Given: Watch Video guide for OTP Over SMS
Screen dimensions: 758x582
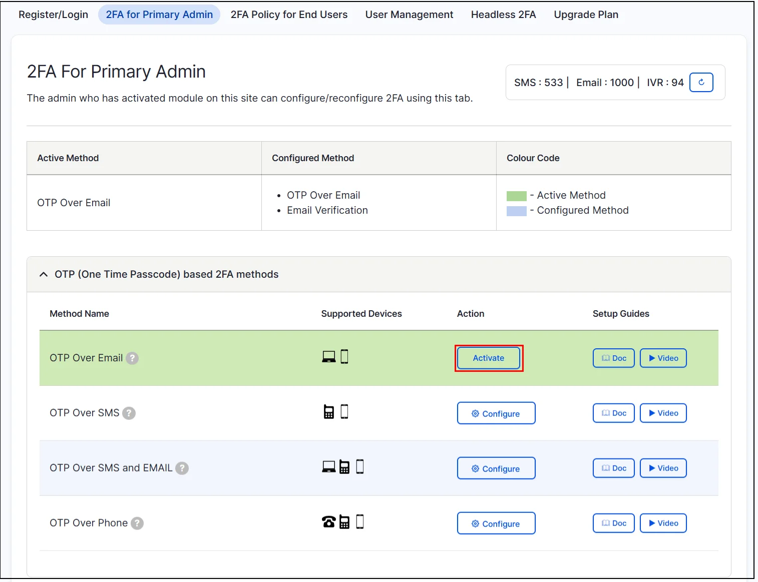Looking at the screenshot, I should (663, 413).
